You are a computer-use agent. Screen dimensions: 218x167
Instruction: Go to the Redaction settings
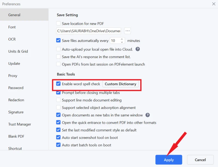click(16, 100)
